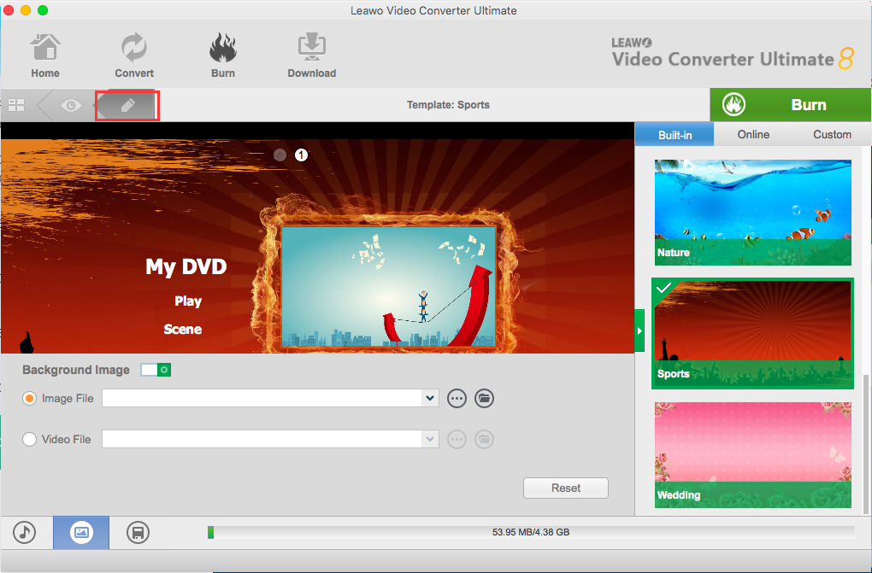Select the Wedding template thumbnail
This screenshot has width=872, height=573.
(752, 454)
